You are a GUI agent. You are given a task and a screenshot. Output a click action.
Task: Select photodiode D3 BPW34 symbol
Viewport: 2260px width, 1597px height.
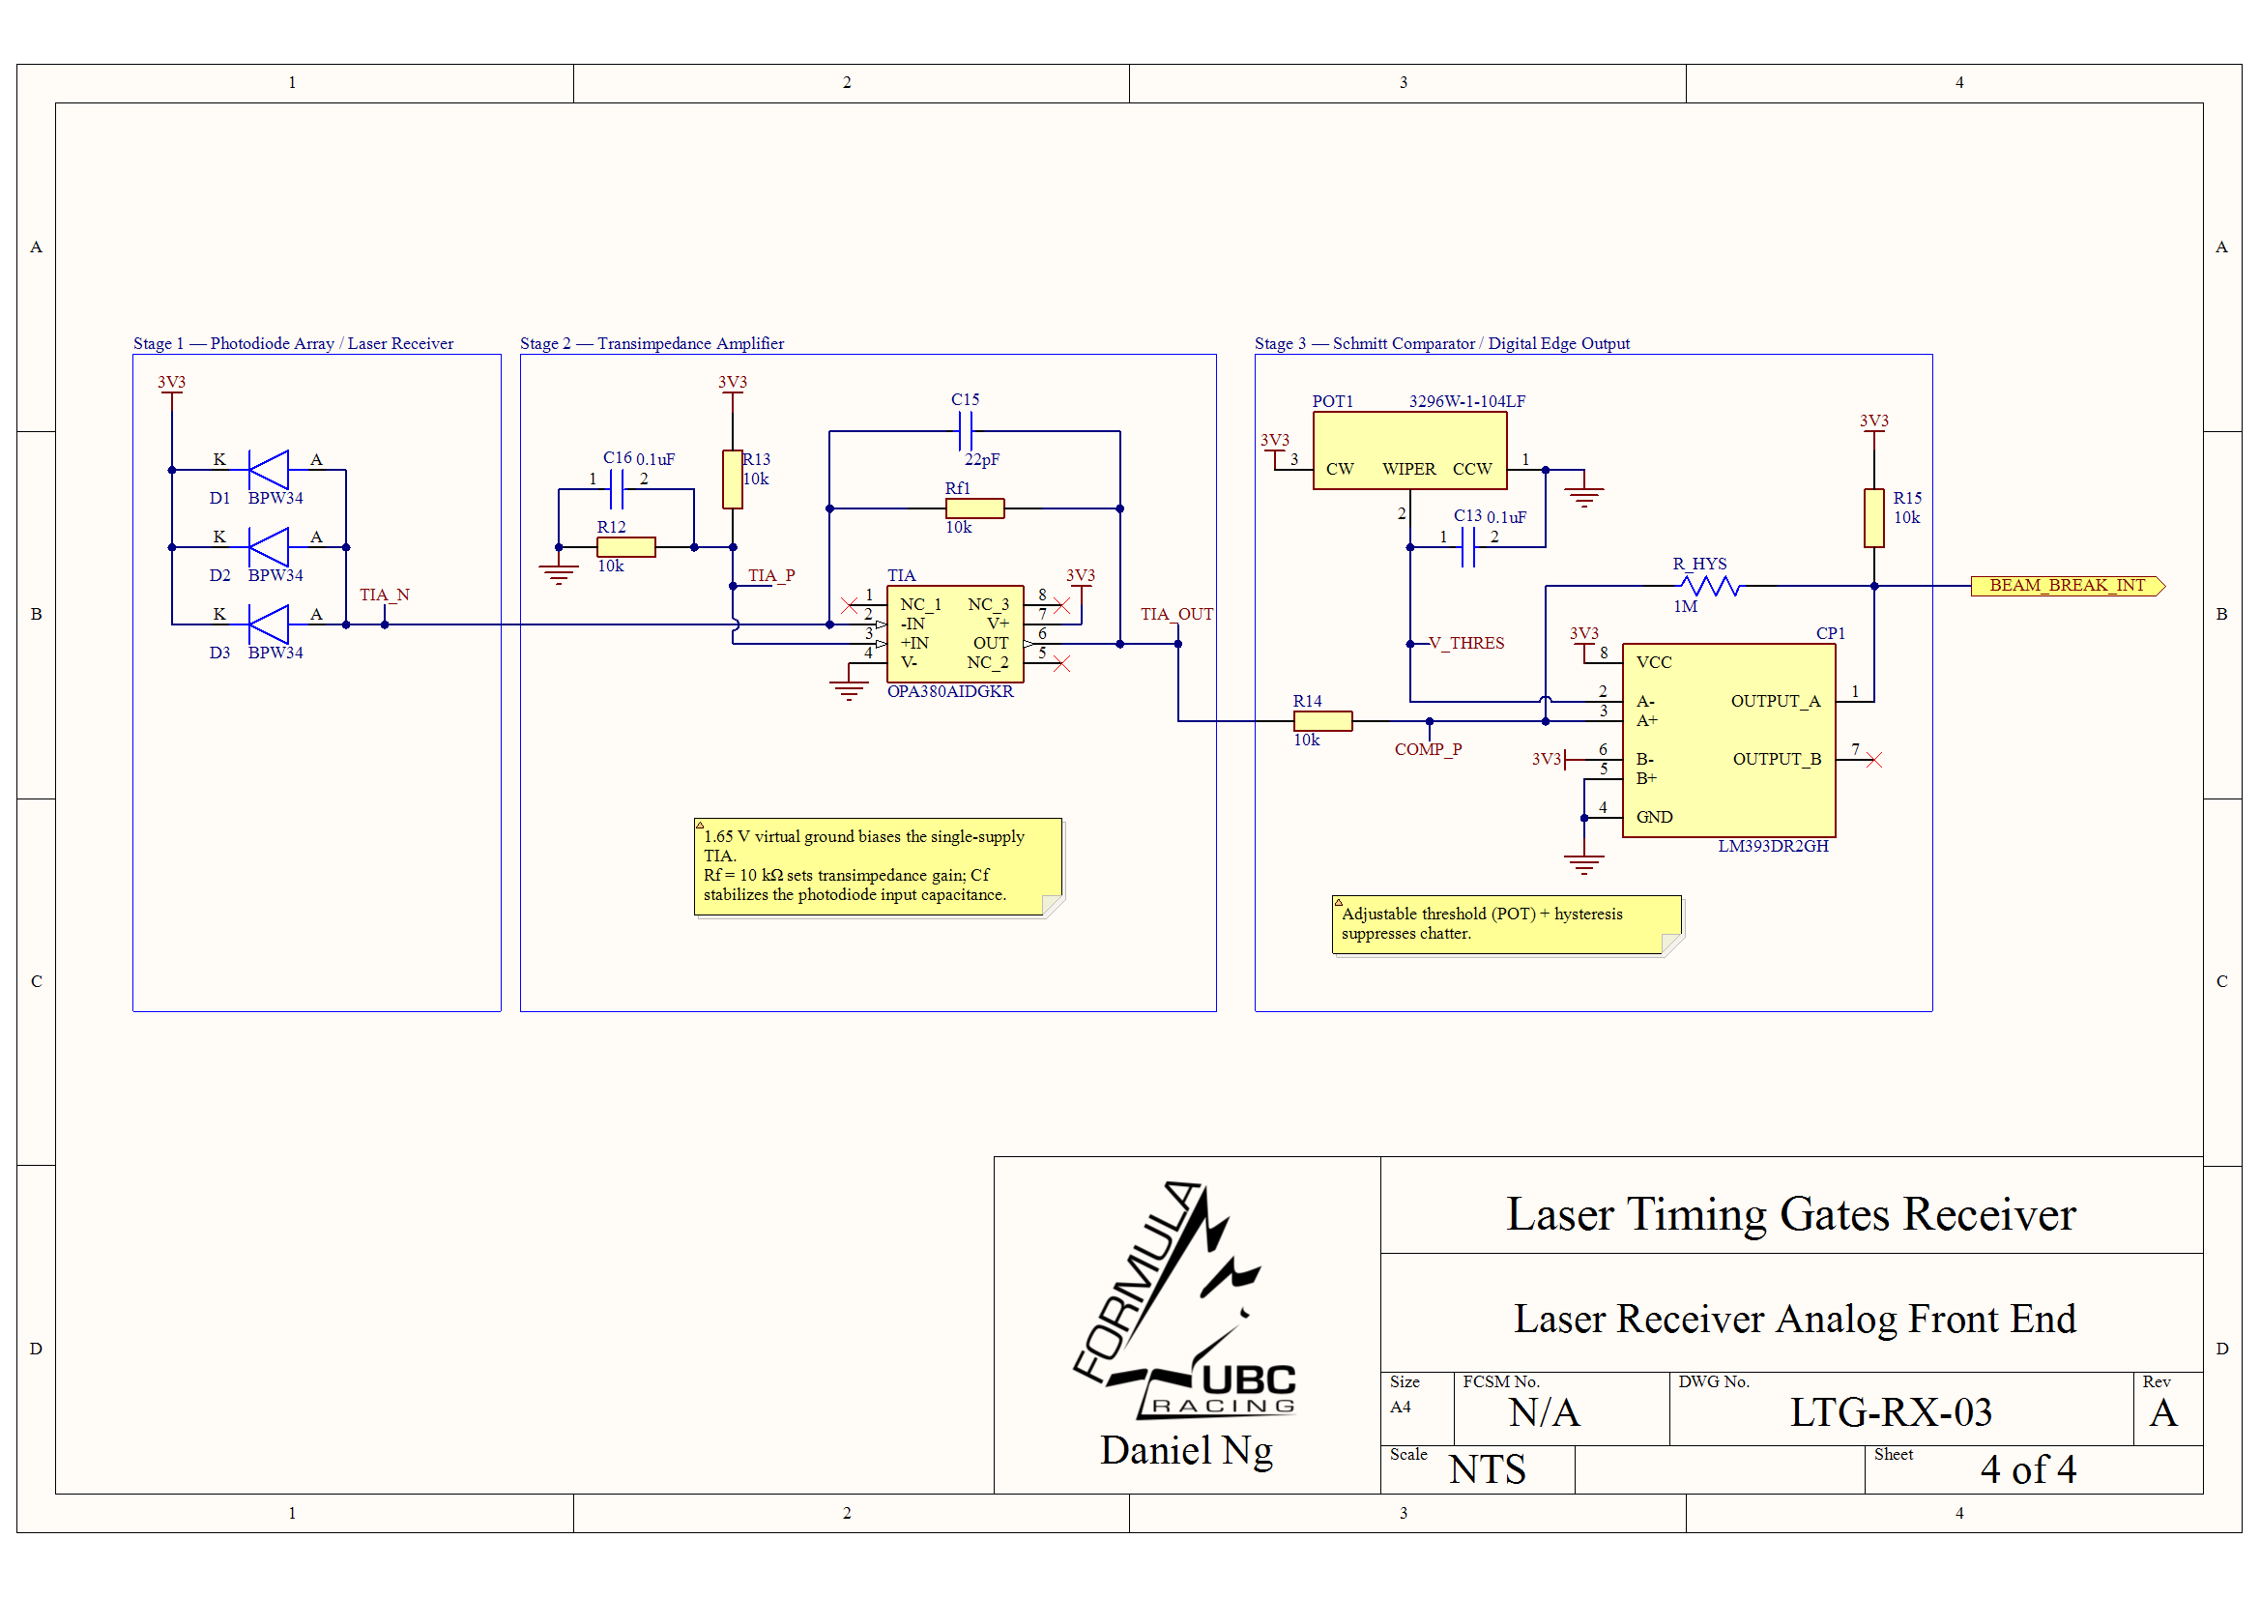coord(268,624)
